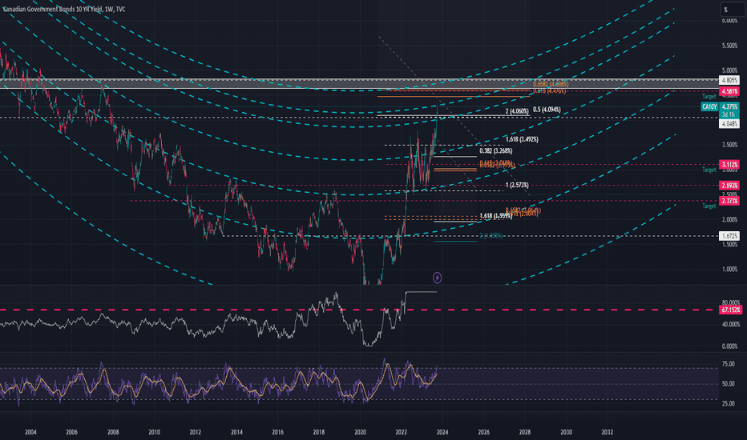Click the 1.672% price axis label
The height and width of the screenshot is (440, 747).
[x=729, y=236]
